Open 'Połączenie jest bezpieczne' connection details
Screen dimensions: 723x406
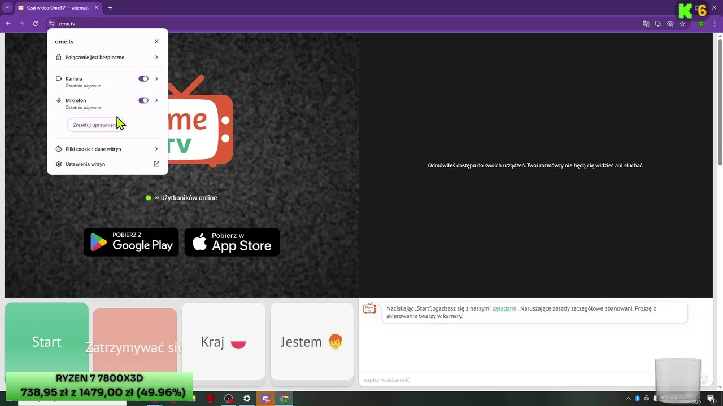pos(107,57)
